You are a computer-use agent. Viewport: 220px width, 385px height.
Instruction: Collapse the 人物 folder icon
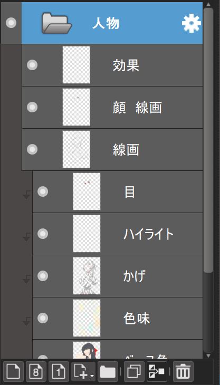tap(56, 23)
